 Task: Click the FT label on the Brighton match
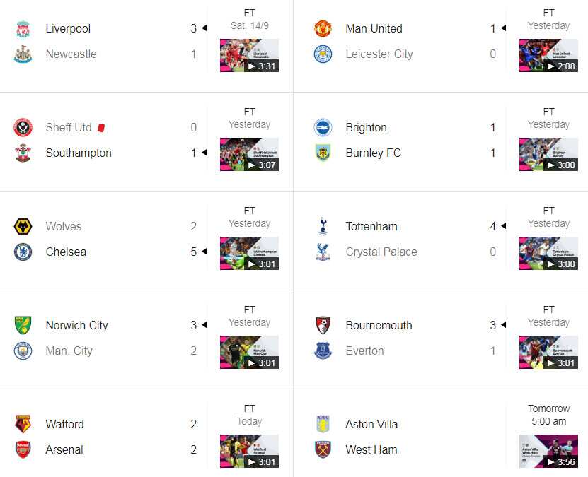click(548, 111)
